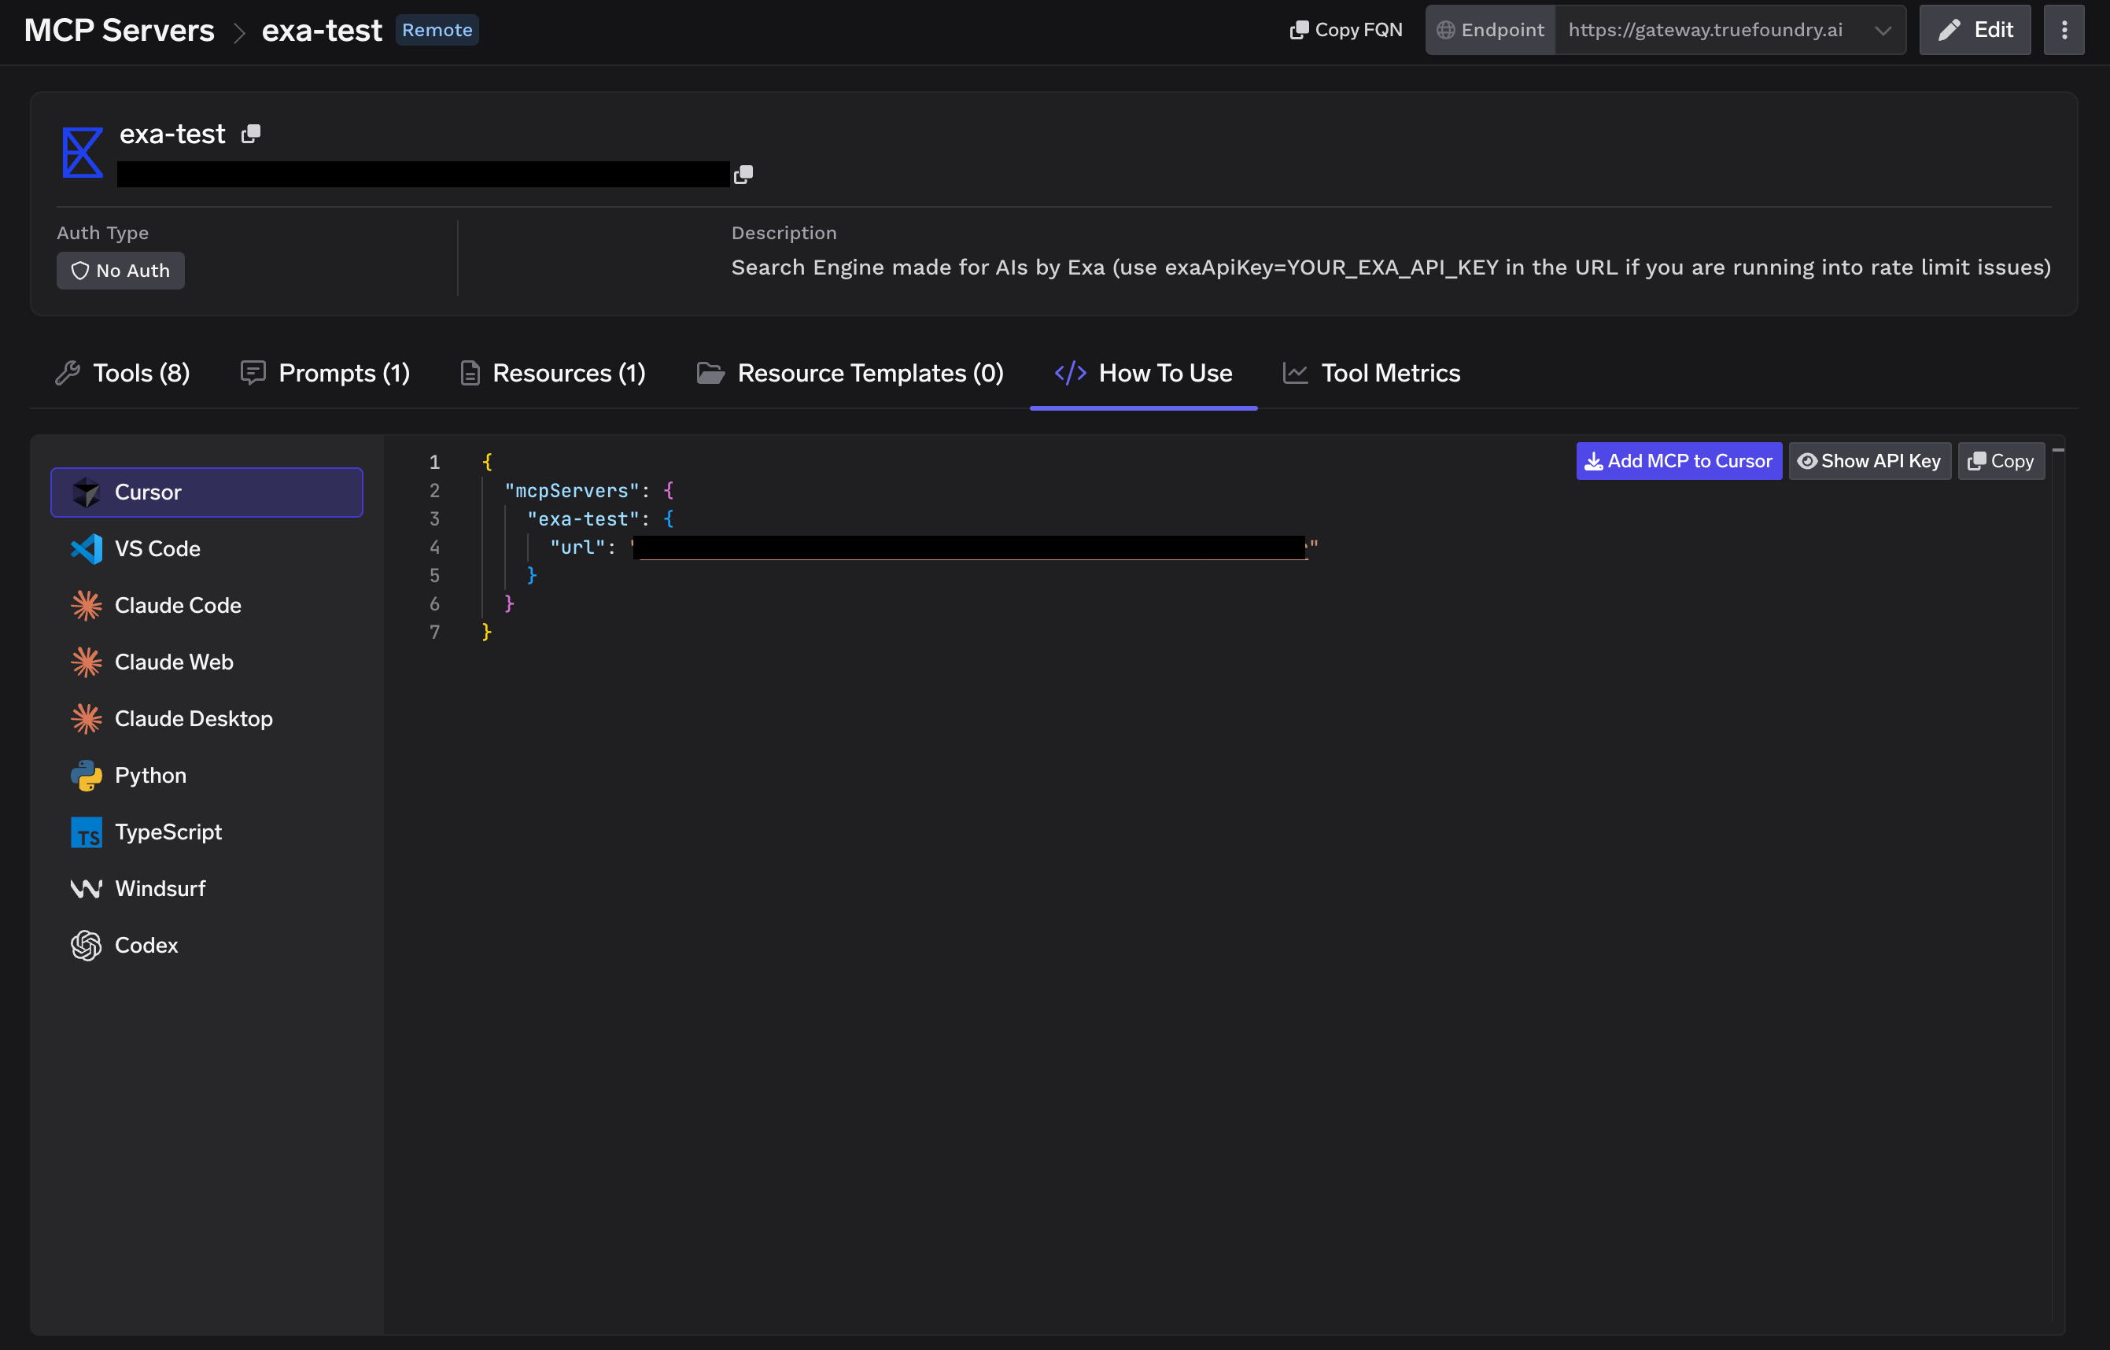Click the Remote badge
Image resolution: width=2110 pixels, height=1350 pixels.
coord(437,30)
